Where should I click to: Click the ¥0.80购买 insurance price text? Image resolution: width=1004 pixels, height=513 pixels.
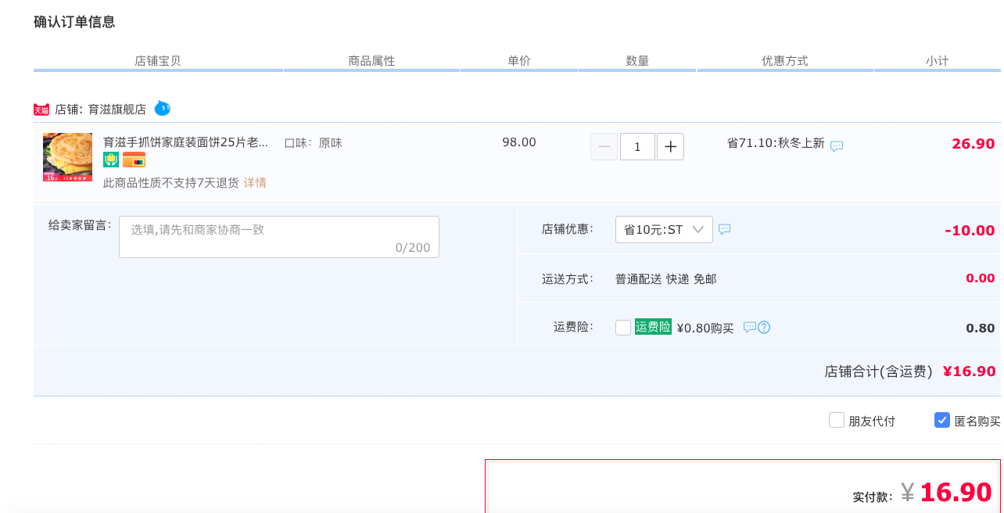(705, 328)
